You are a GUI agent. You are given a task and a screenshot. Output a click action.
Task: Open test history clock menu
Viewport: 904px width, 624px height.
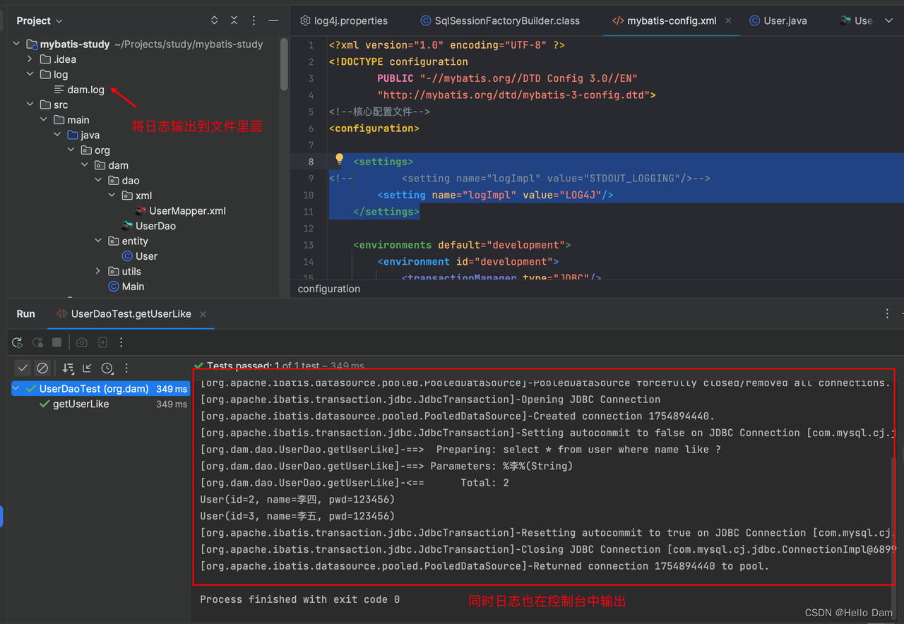[x=107, y=368]
